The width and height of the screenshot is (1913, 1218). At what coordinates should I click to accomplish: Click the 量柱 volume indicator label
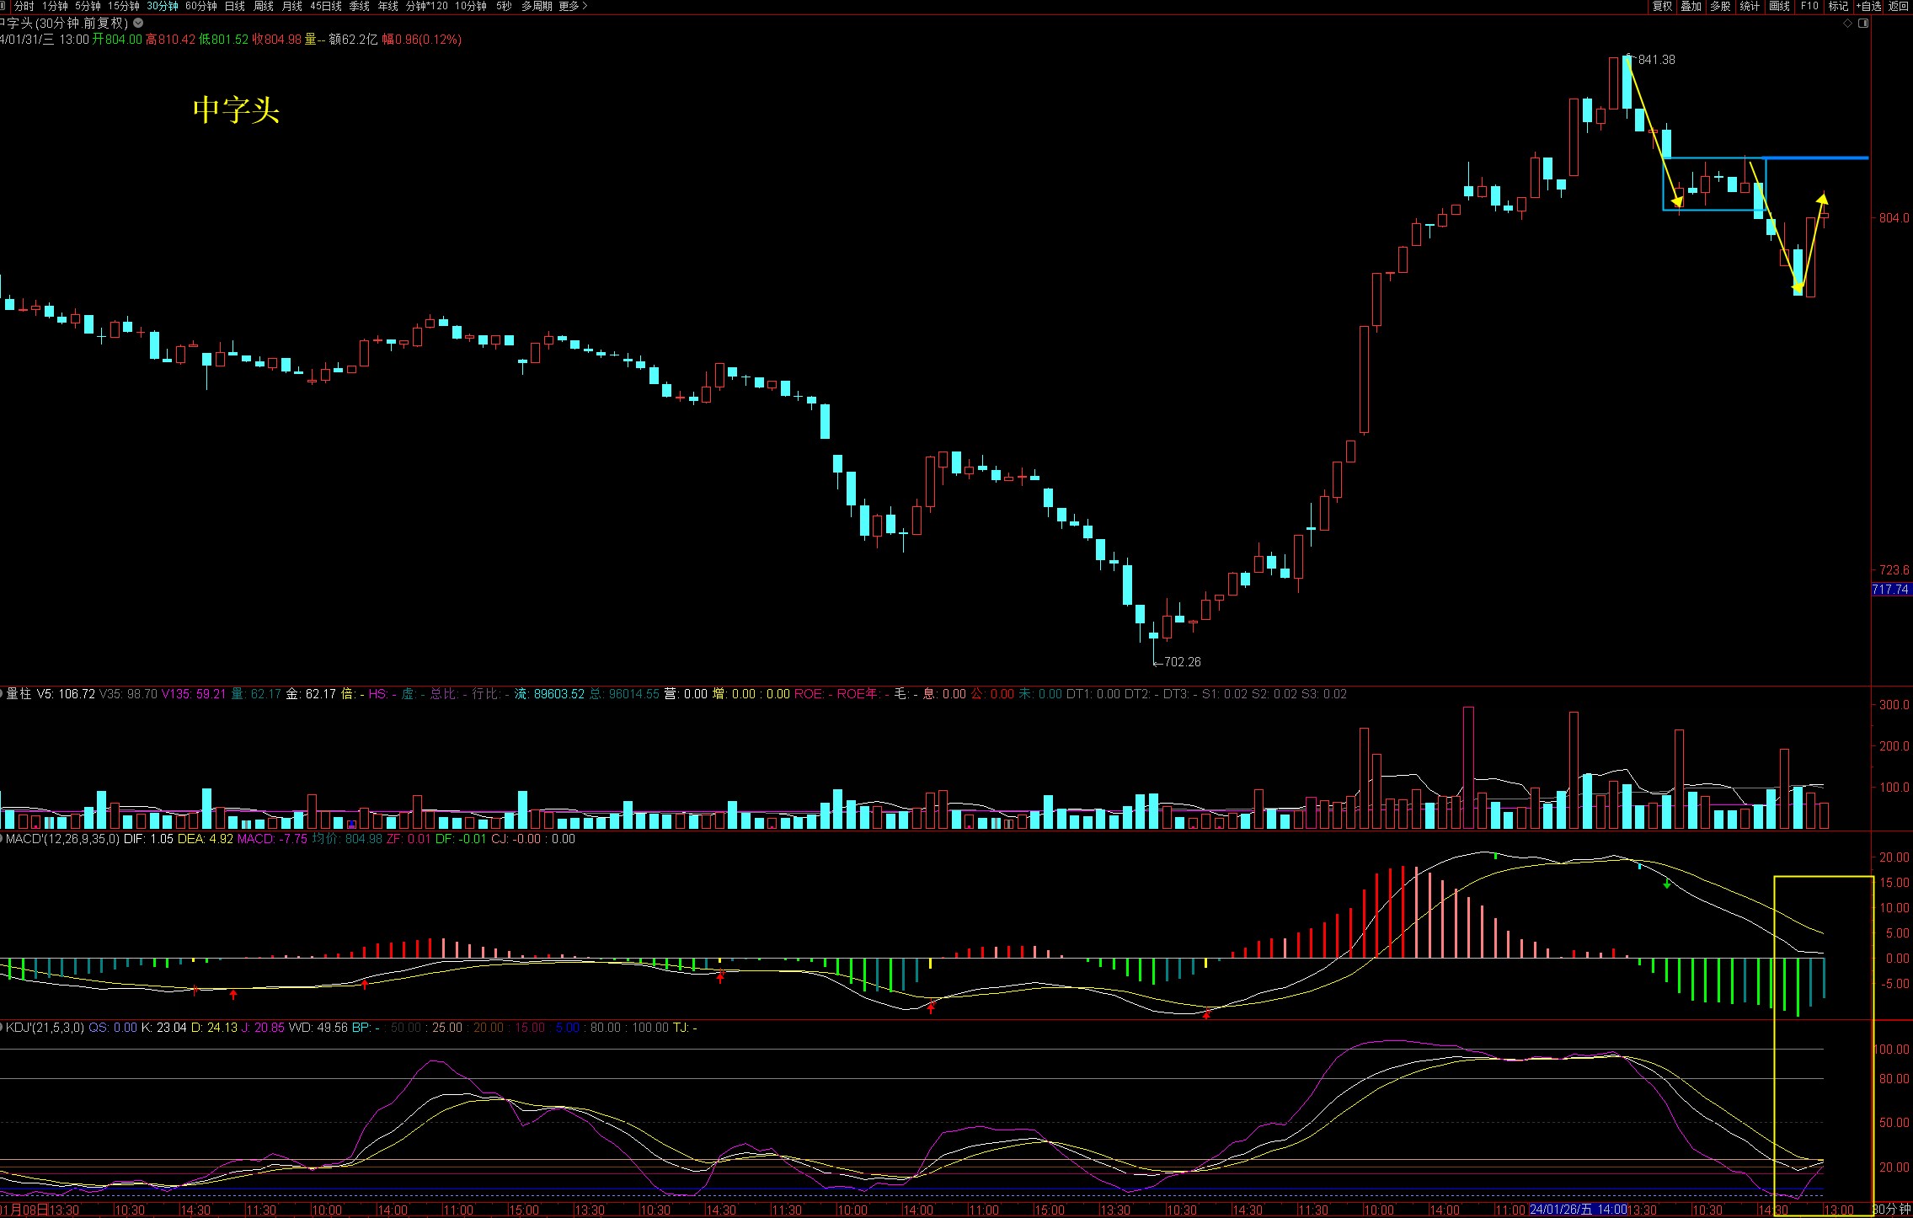pos(19,694)
